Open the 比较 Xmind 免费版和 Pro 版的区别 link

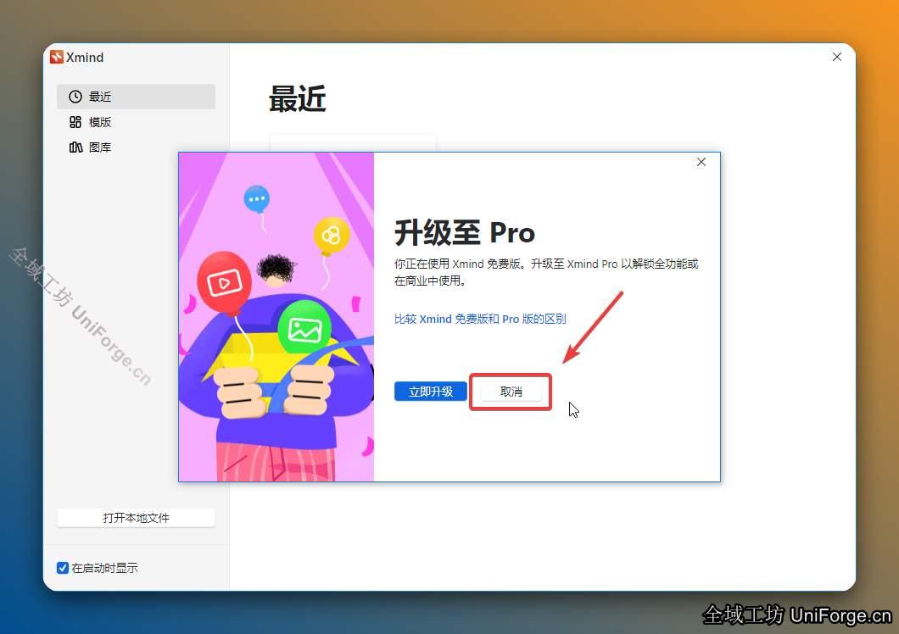tap(480, 319)
